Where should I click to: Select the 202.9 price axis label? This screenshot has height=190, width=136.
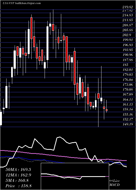pos(127,35)
